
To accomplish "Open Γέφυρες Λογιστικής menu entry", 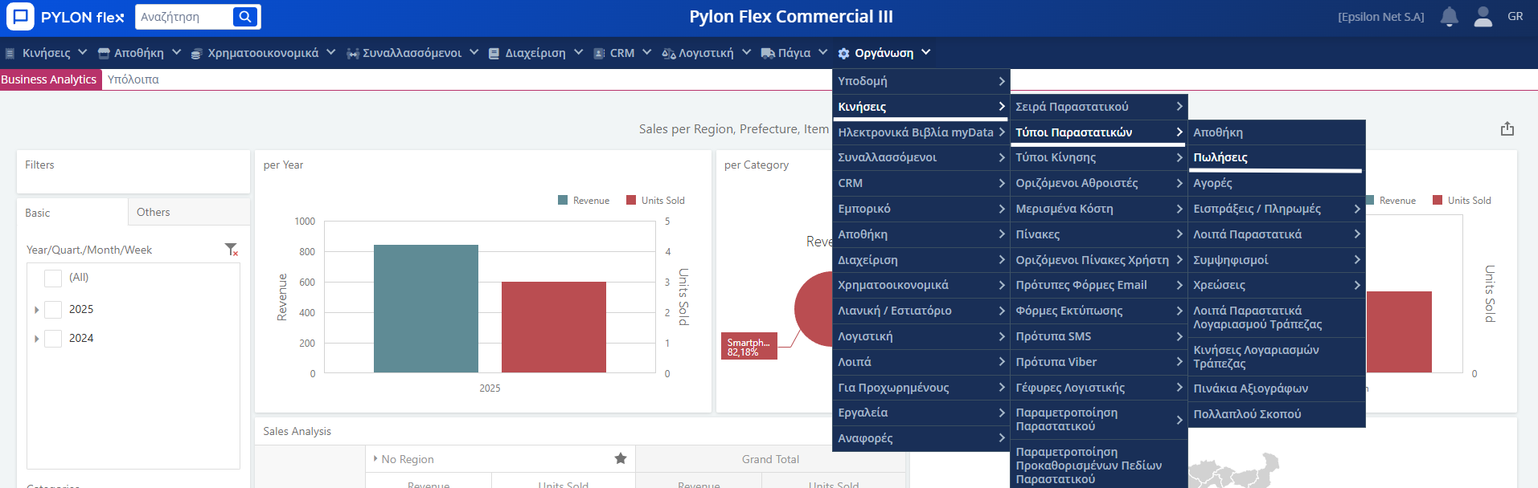I will pos(1099,388).
